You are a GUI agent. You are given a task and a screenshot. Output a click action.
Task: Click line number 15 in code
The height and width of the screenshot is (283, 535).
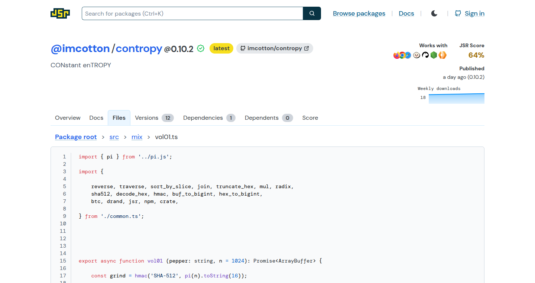(x=63, y=261)
